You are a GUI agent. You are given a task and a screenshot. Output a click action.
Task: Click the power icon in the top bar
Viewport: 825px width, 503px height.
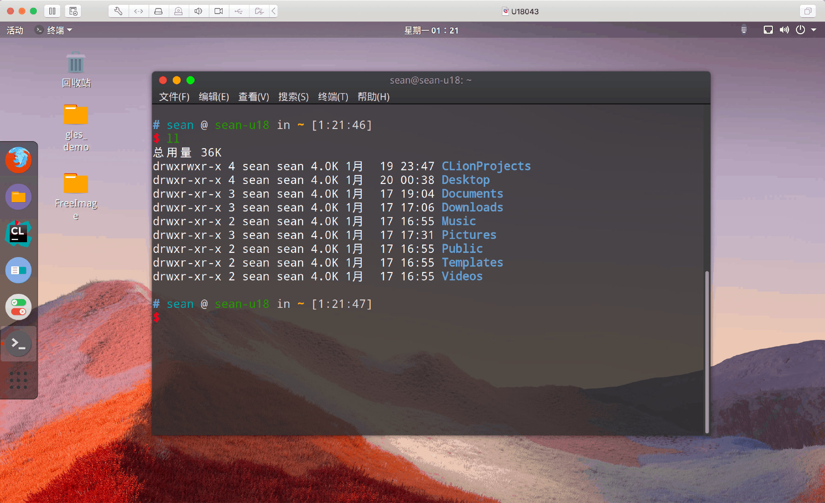800,30
